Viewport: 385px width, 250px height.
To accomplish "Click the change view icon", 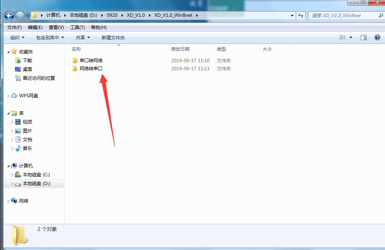I will pyautogui.click(x=343, y=37).
